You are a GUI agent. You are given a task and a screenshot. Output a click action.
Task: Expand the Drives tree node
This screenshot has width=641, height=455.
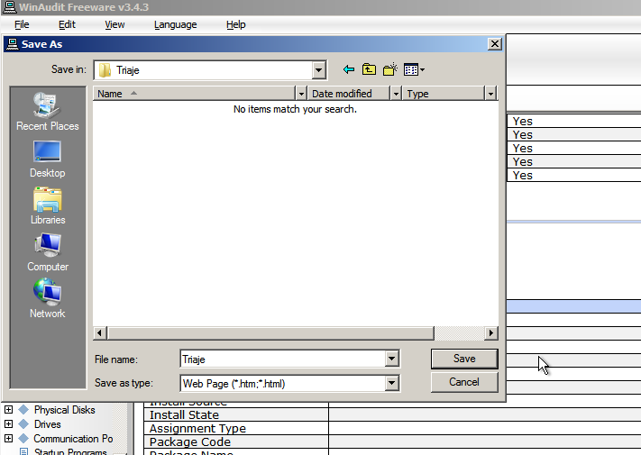click(x=9, y=423)
